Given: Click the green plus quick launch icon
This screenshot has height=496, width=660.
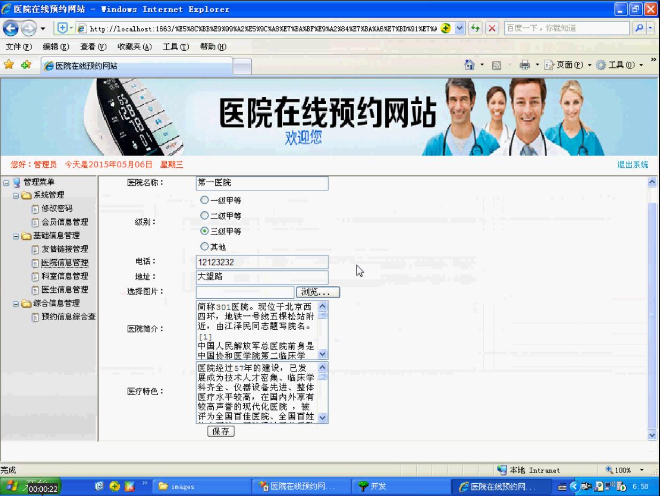Looking at the screenshot, I should coord(114,486).
